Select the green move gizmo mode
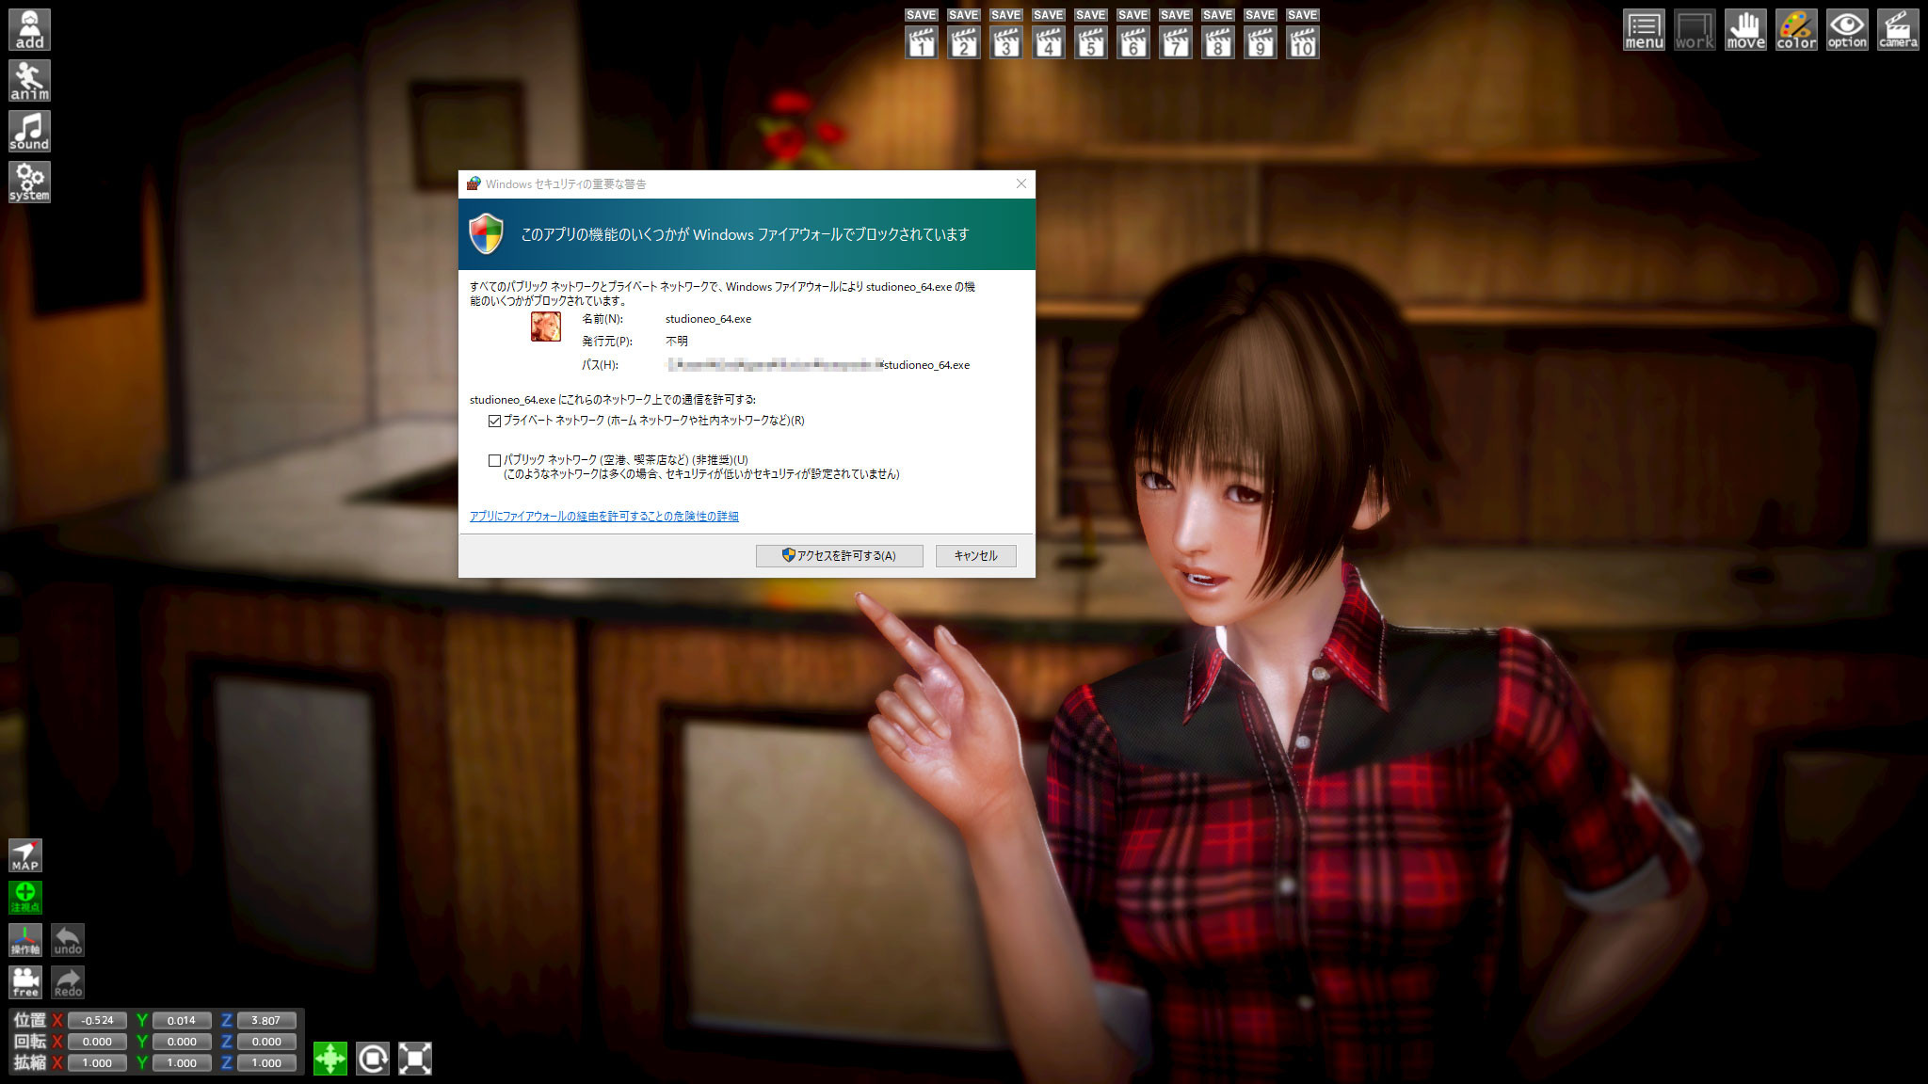1928x1084 pixels. click(x=330, y=1059)
